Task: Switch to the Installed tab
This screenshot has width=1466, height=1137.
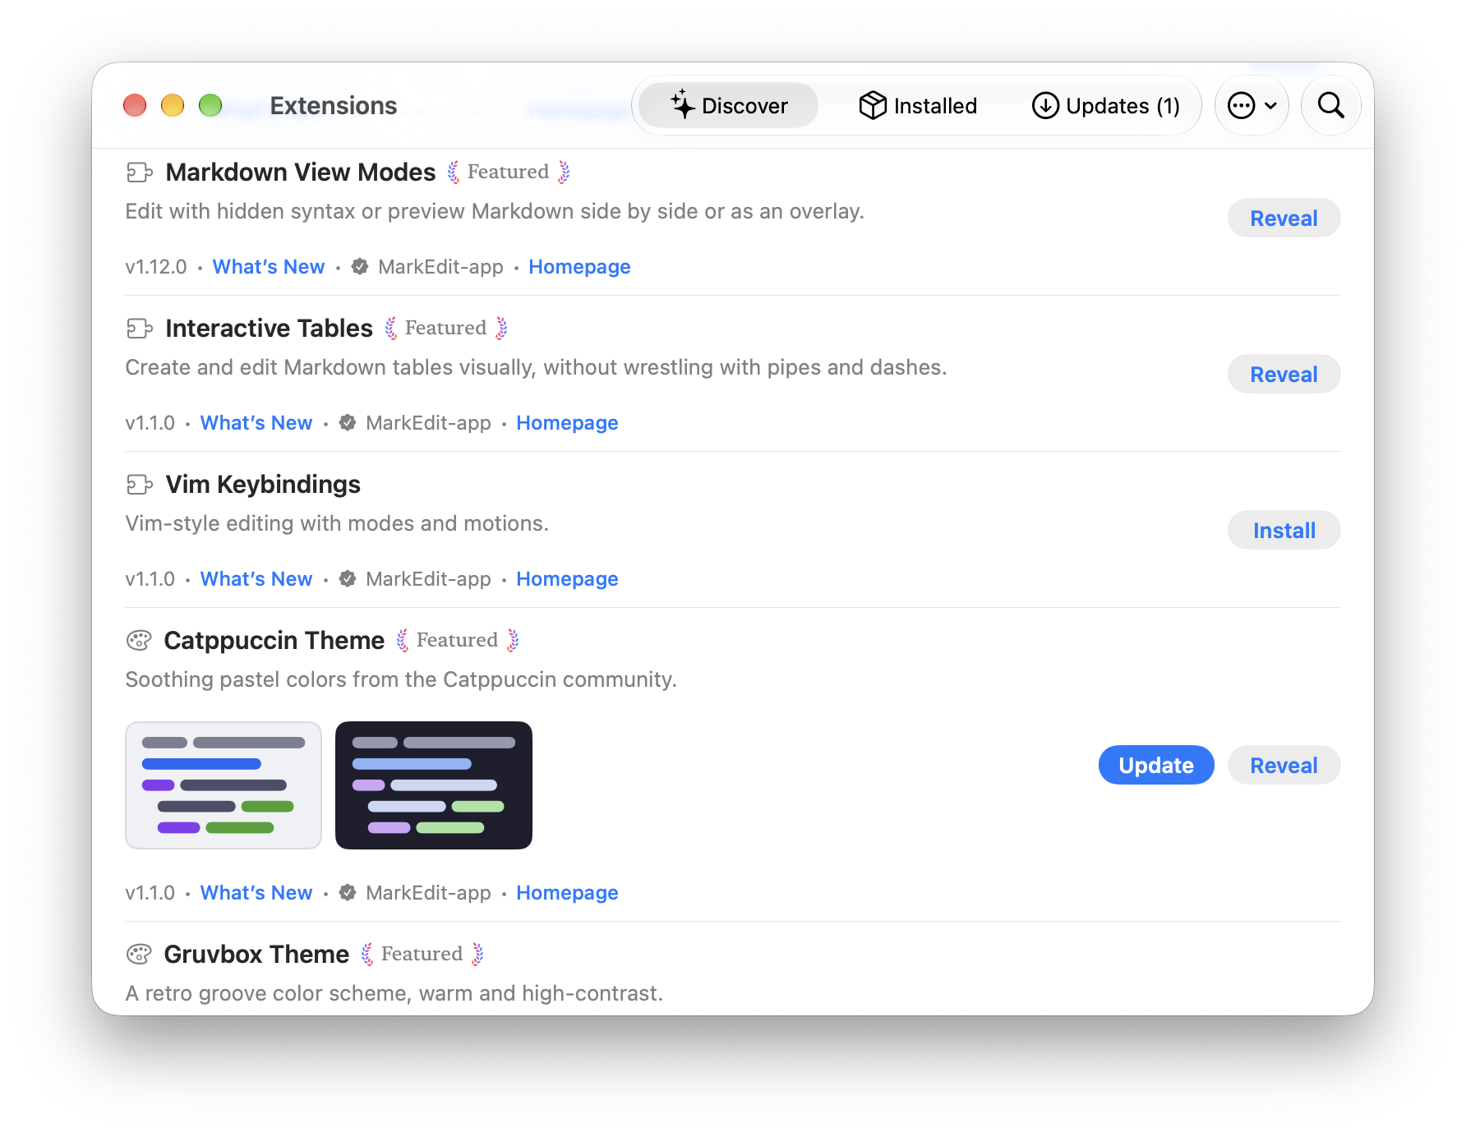Action: tap(918, 105)
